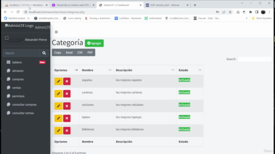Open the browser side panel icon
Image resolution: width=275 pixels, height=154 pixels.
257,12
